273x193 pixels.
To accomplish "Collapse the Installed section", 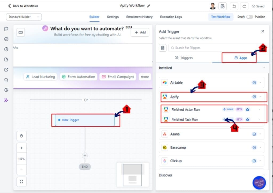I will [x=264, y=68].
